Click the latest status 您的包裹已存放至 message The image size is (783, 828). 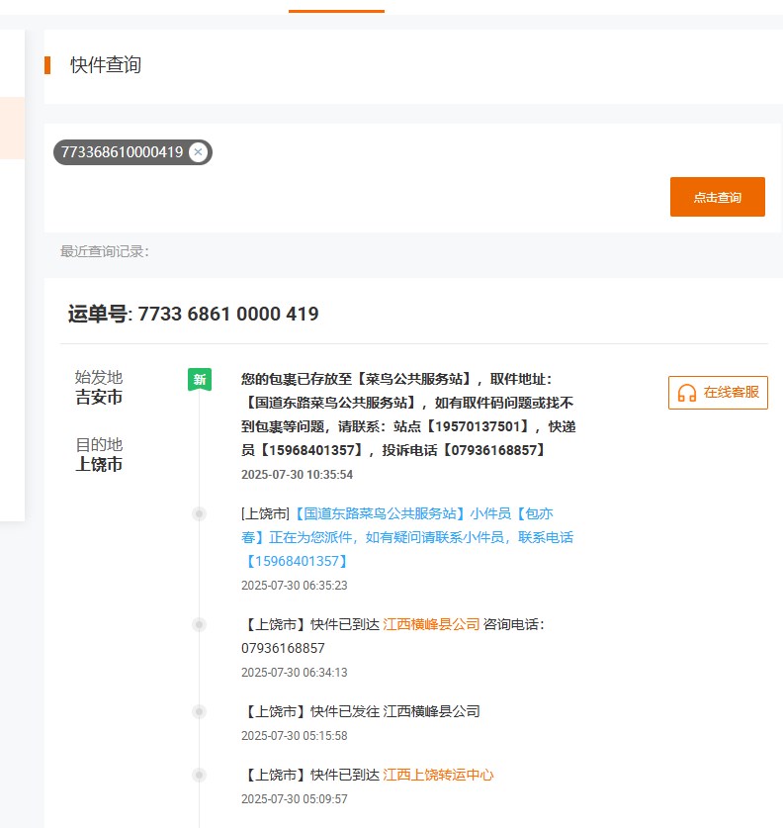coord(408,414)
